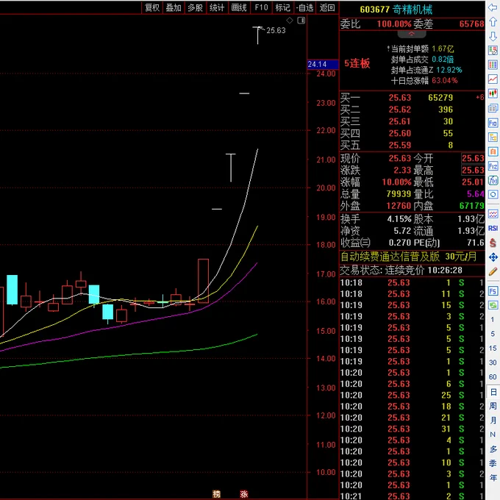The image size is (500, 500).
Task: Select 15-minute period
Action: click(x=493, y=349)
